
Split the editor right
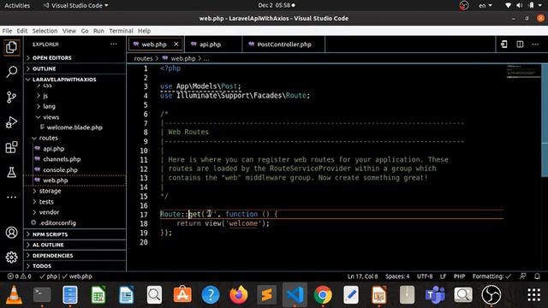[x=520, y=44]
